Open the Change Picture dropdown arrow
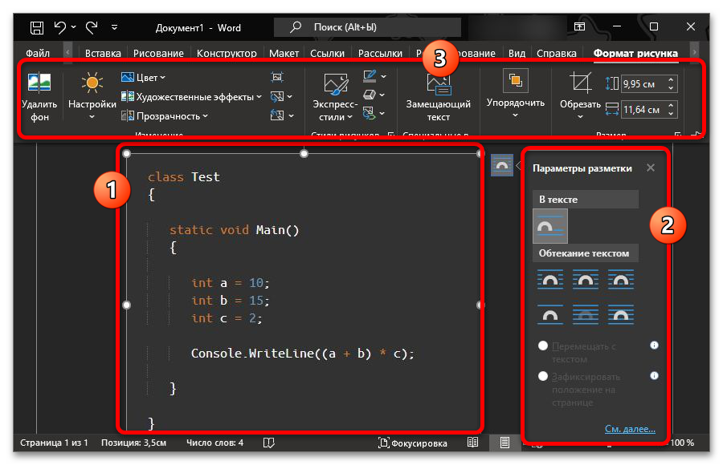The image size is (723, 465). coord(289,97)
